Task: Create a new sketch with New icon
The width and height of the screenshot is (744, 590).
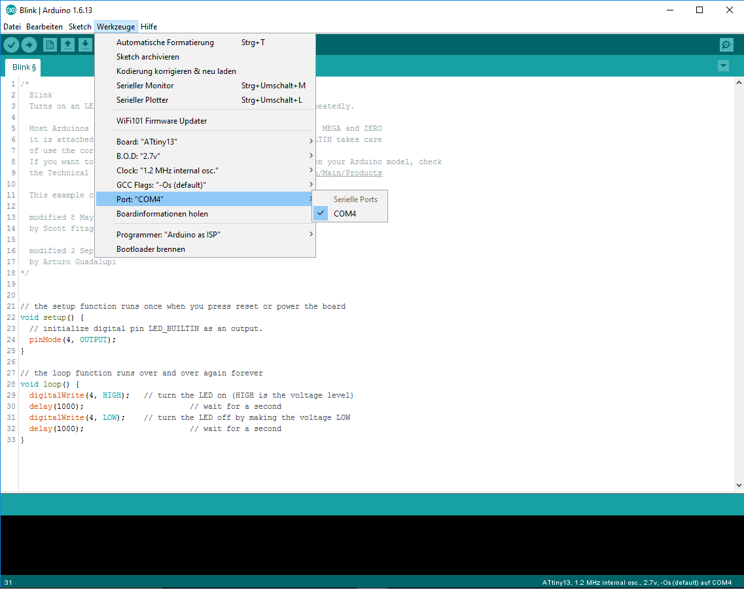Action: pyautogui.click(x=50, y=45)
